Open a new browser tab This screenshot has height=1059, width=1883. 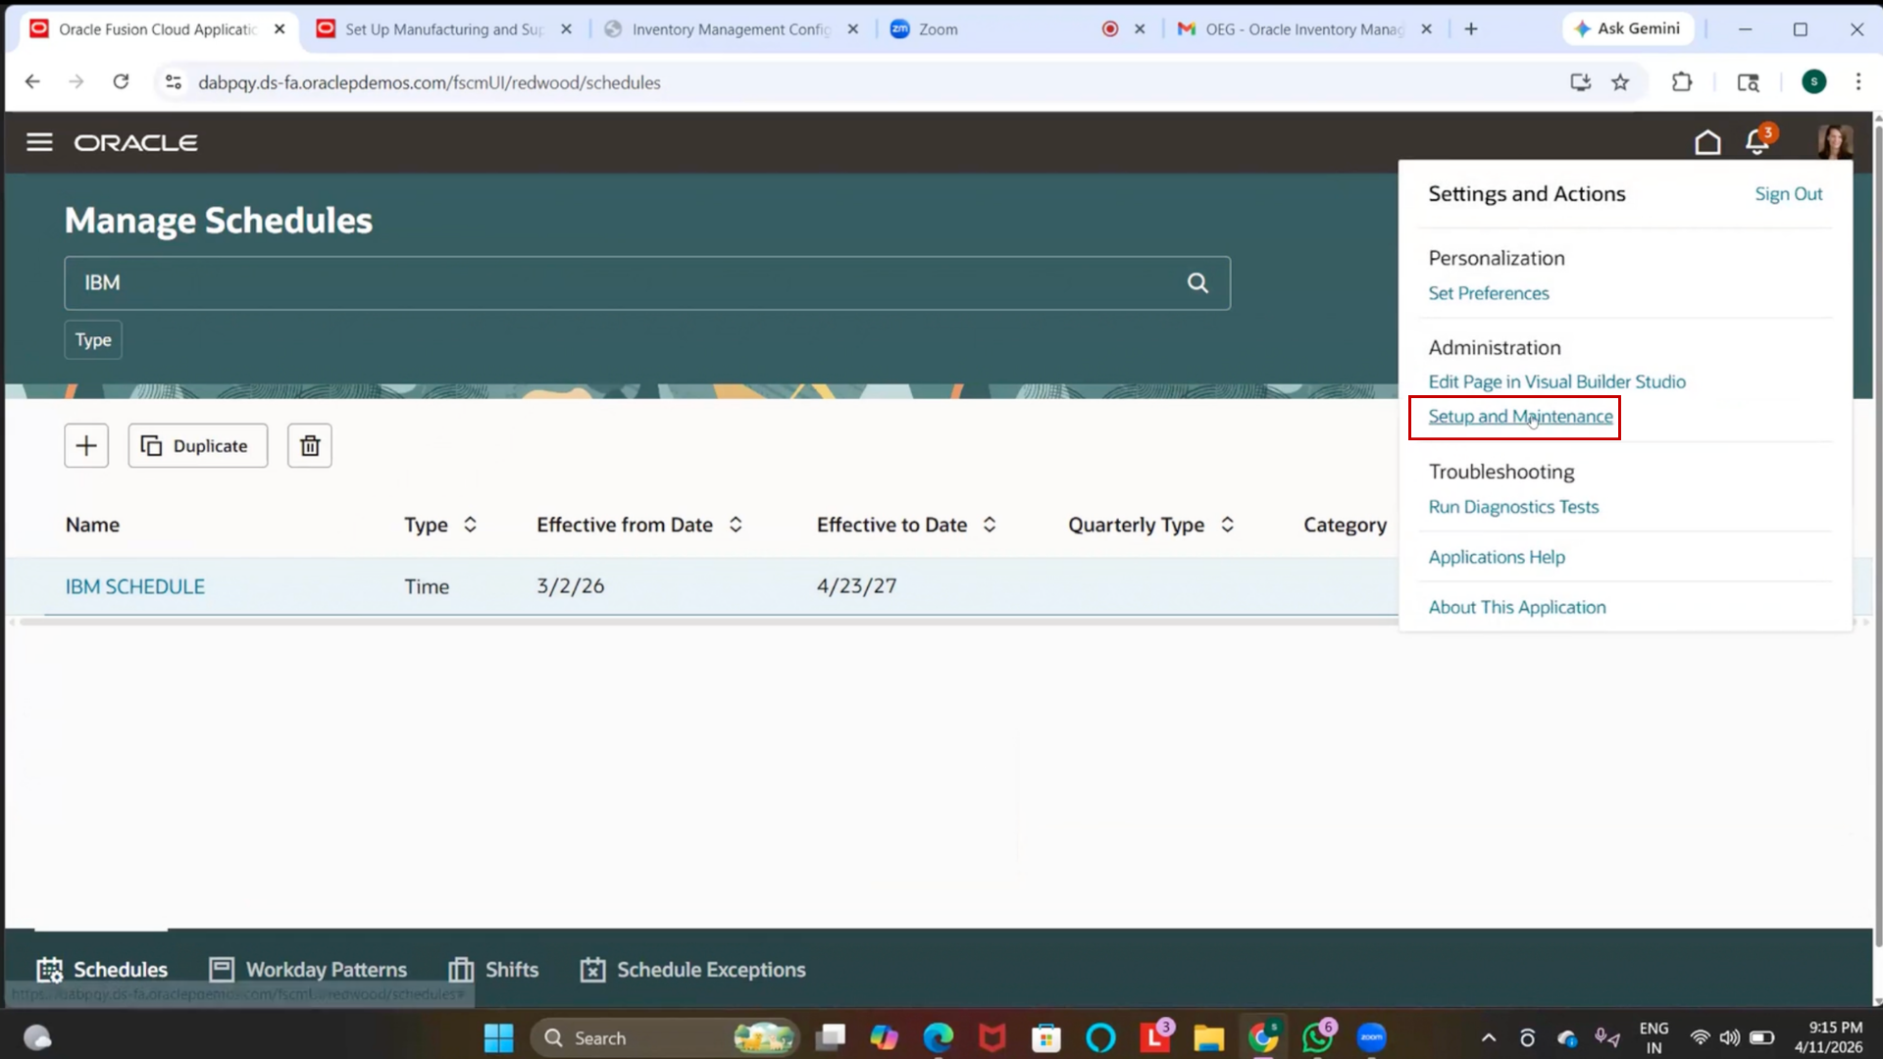(1471, 29)
